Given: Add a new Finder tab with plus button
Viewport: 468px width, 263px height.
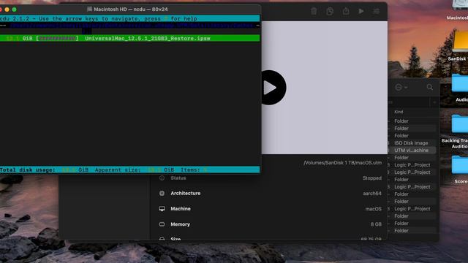Looking at the screenshot, I should click(434, 102).
